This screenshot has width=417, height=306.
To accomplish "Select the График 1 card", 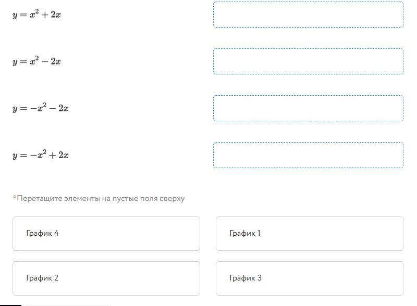I will (x=310, y=234).
